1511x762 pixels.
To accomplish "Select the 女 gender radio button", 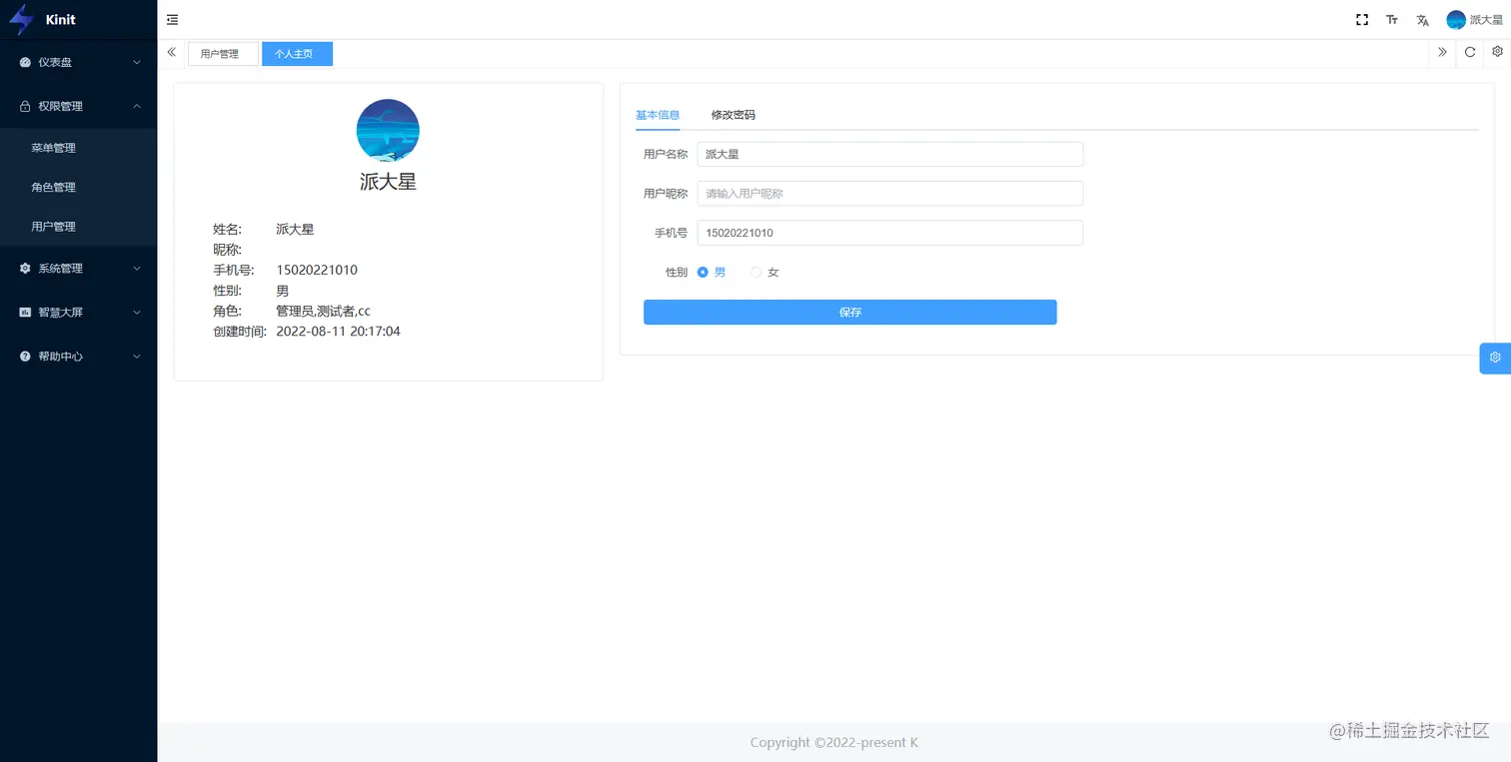I will pyautogui.click(x=755, y=272).
